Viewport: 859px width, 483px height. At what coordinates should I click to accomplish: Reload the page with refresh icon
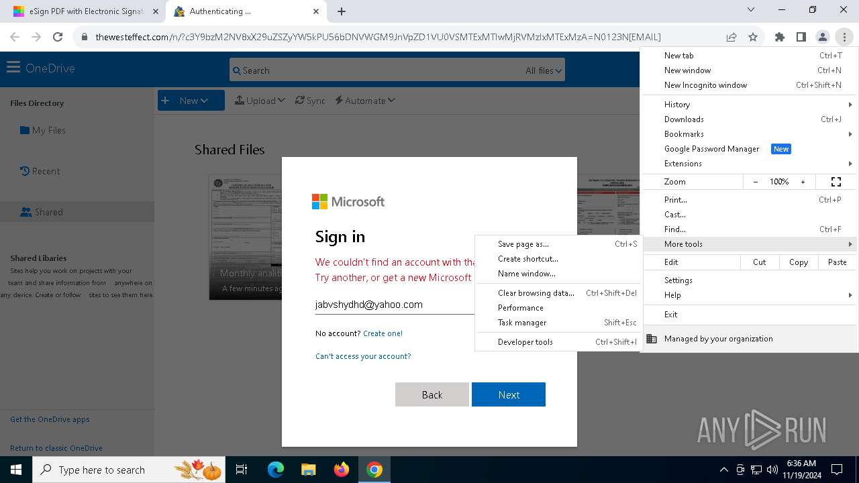click(58, 37)
